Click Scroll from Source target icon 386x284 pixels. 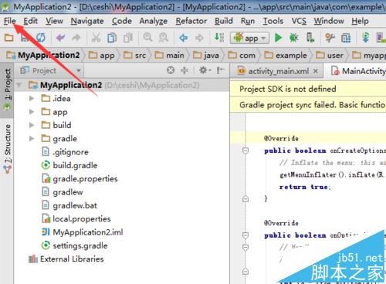[171, 70]
